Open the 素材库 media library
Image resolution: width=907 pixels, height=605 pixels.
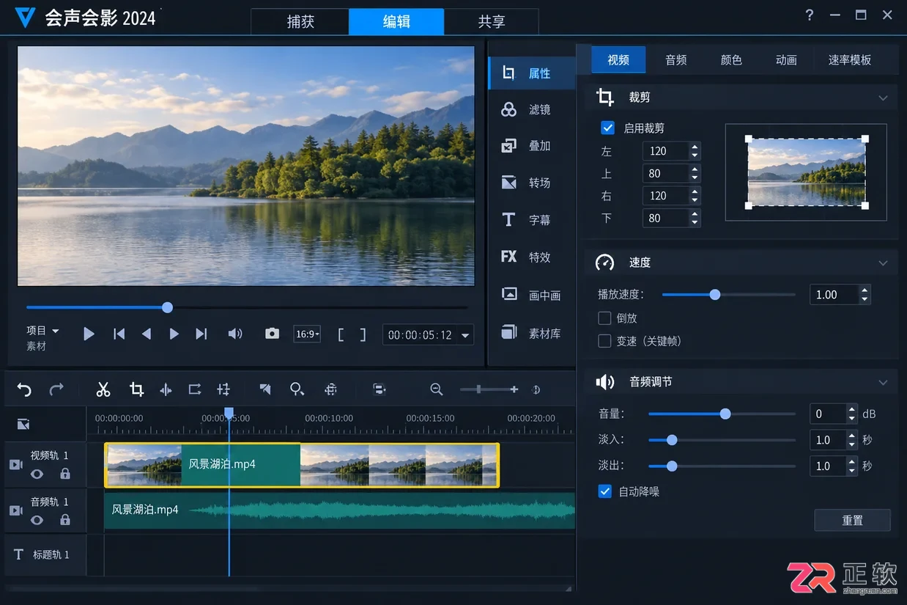(x=532, y=333)
